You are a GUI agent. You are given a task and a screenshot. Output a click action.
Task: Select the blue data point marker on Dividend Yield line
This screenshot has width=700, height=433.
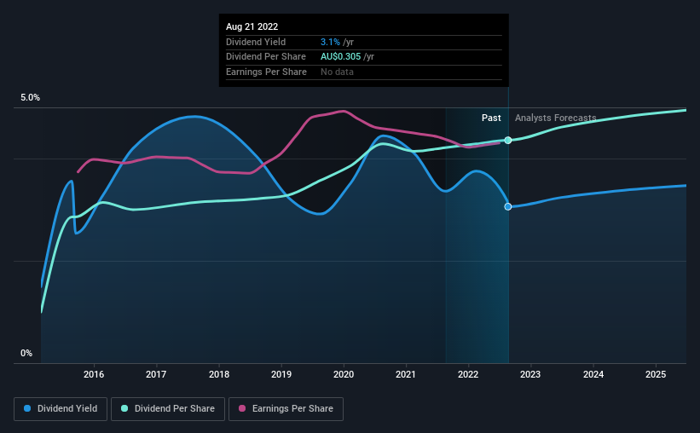[508, 206]
